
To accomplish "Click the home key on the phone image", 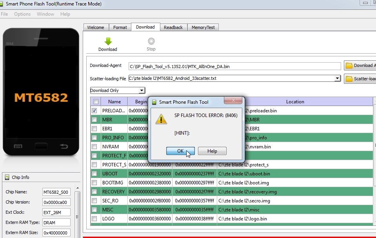I will 41,146.
